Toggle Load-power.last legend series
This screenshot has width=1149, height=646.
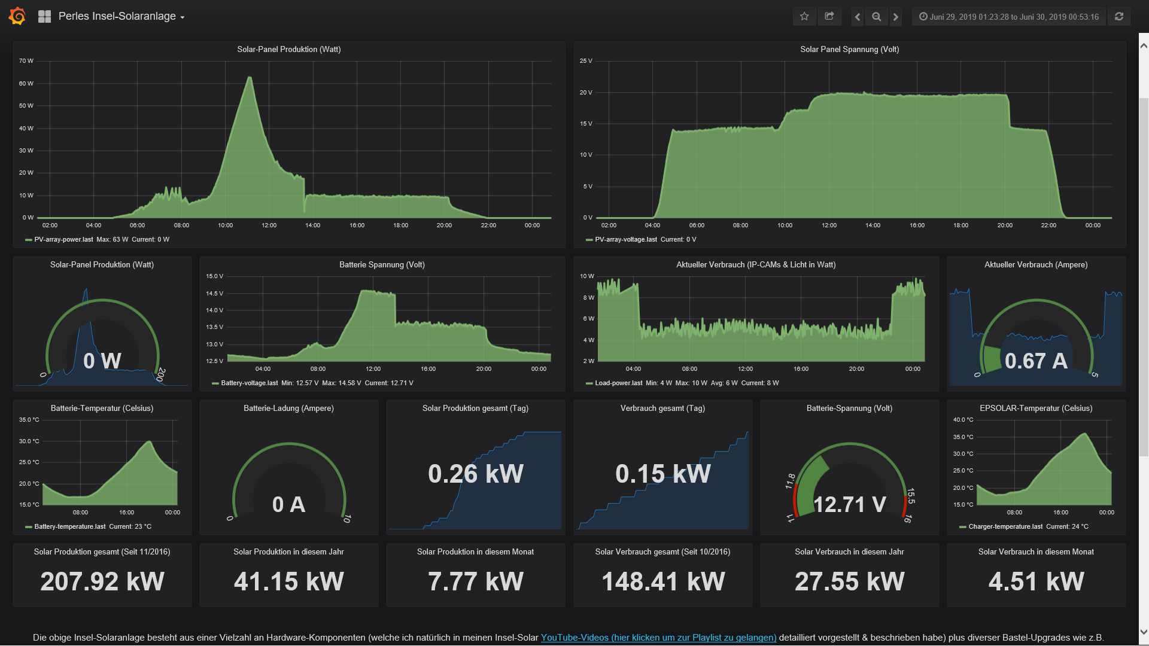tap(618, 383)
